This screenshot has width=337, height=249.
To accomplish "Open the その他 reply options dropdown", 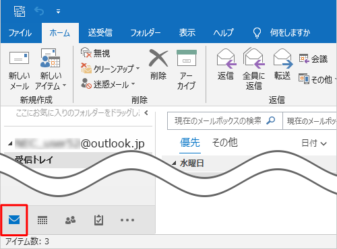I will tap(317, 79).
